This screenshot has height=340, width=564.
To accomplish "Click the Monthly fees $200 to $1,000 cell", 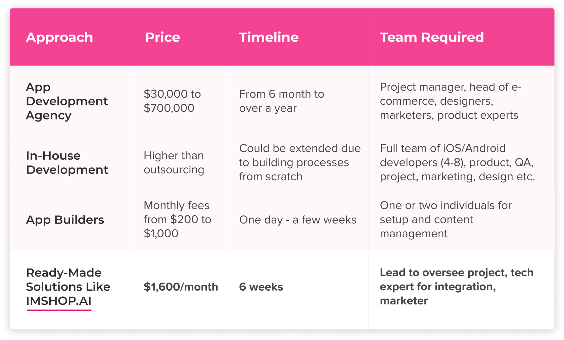I will coord(177,220).
